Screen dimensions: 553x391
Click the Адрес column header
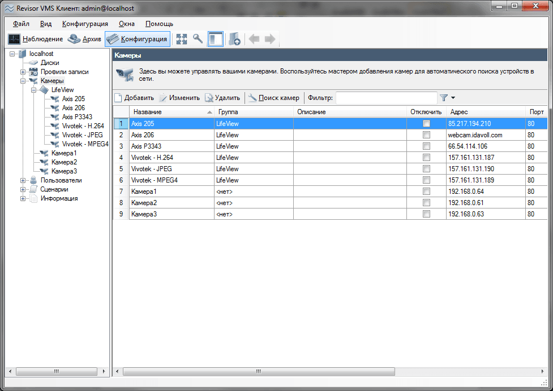tap(486, 112)
